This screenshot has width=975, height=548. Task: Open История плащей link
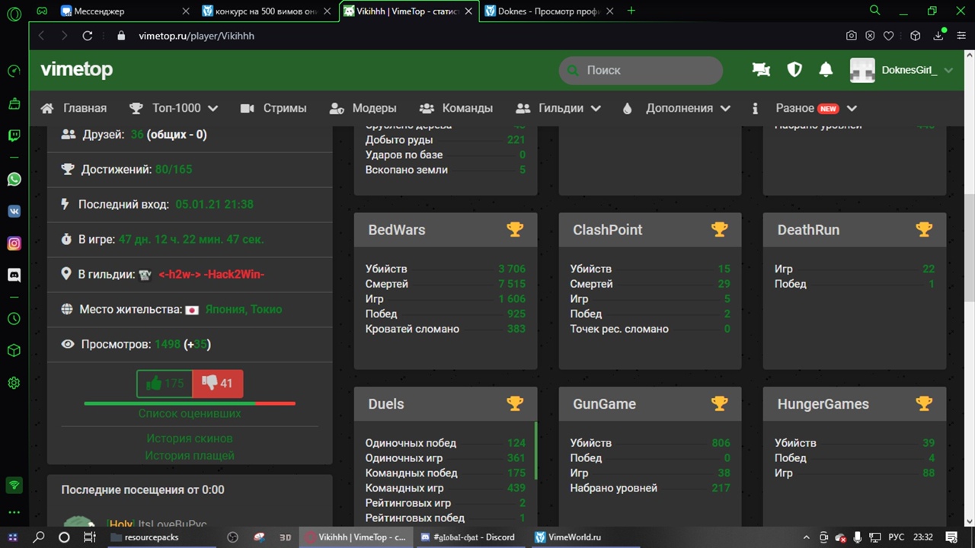click(190, 455)
